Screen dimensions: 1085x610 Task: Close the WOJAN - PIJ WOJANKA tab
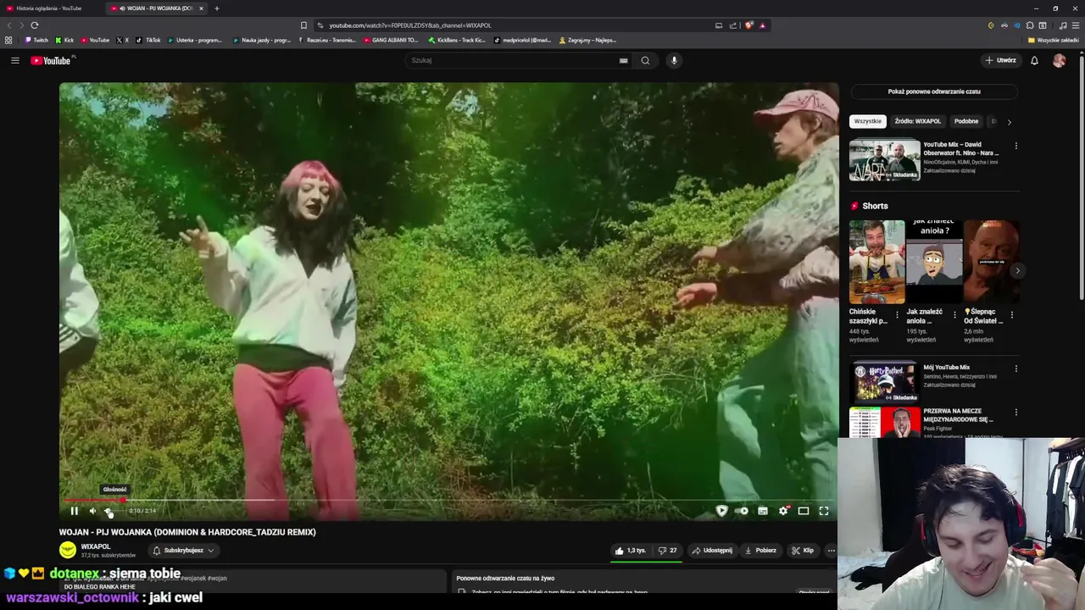pyautogui.click(x=201, y=8)
